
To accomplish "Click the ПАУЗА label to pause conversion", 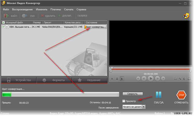I will tap(159, 103).
